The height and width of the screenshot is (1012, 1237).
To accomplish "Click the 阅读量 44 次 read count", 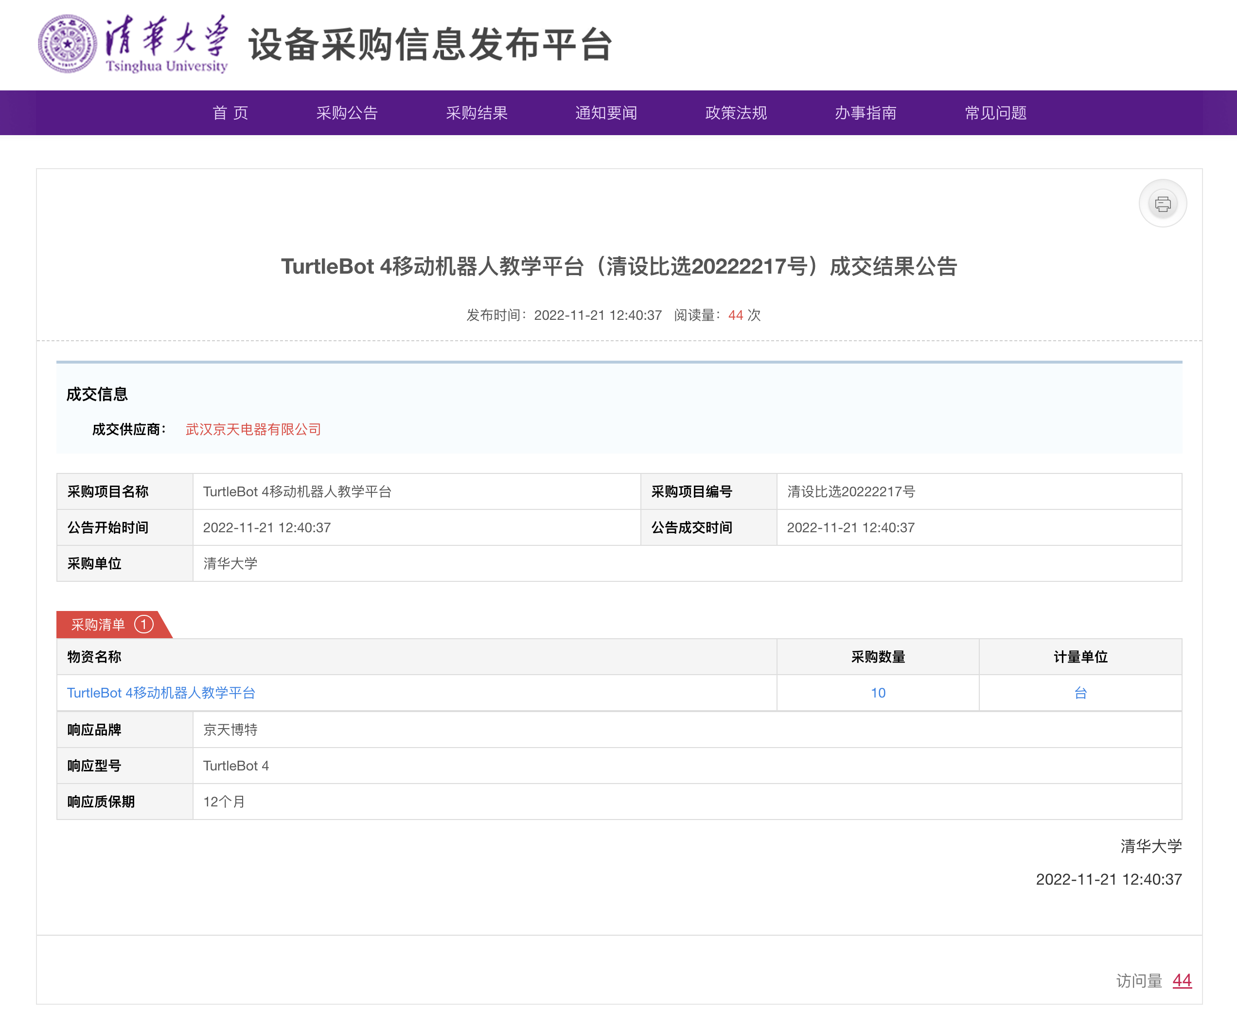I will coord(717,315).
